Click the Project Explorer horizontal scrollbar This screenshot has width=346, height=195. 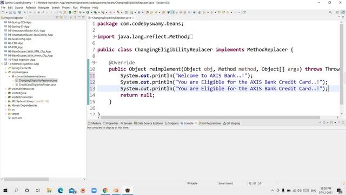tap(26, 179)
